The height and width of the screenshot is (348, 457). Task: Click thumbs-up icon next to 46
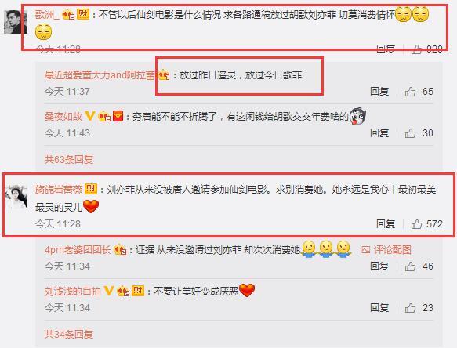click(x=410, y=266)
